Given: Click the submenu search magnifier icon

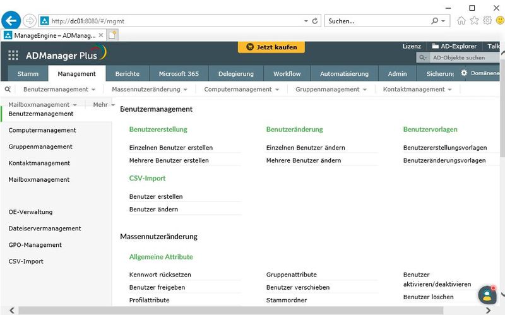Looking at the screenshot, I should pyautogui.click(x=8, y=89).
